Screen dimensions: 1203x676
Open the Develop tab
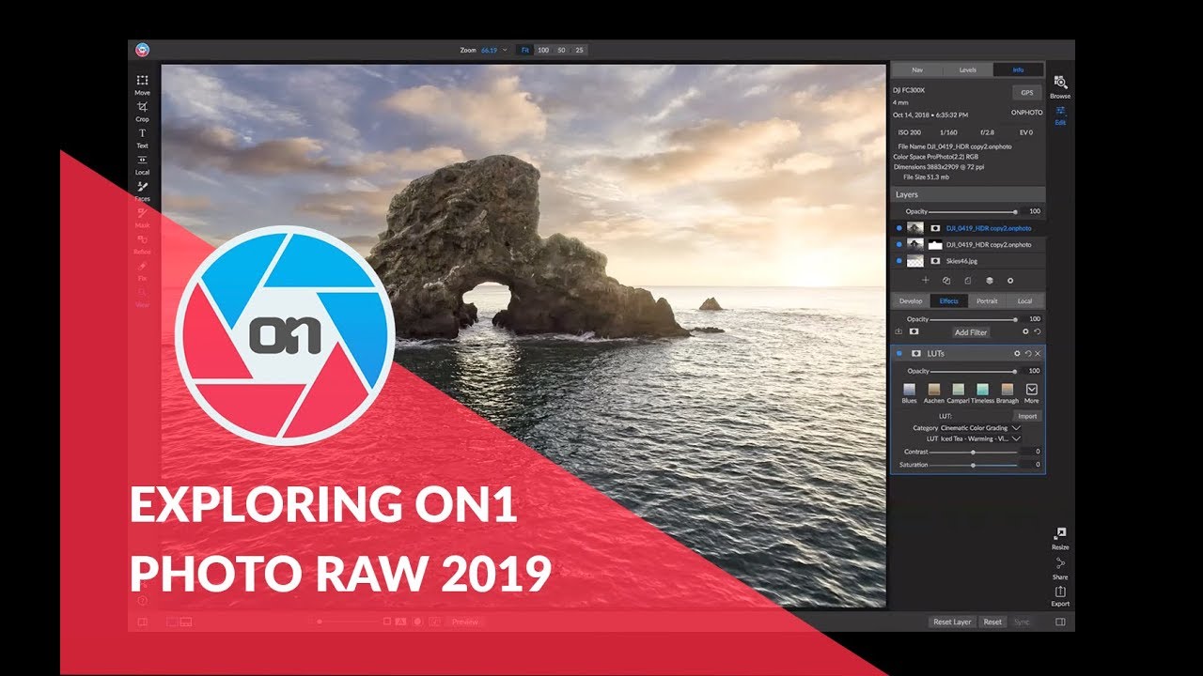point(911,301)
